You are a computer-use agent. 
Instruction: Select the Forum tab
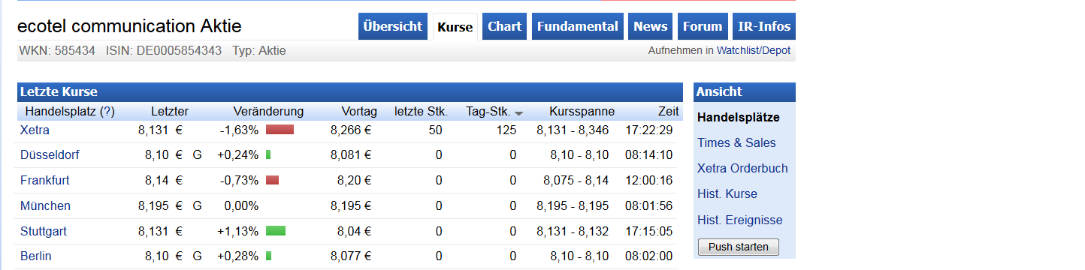click(703, 26)
